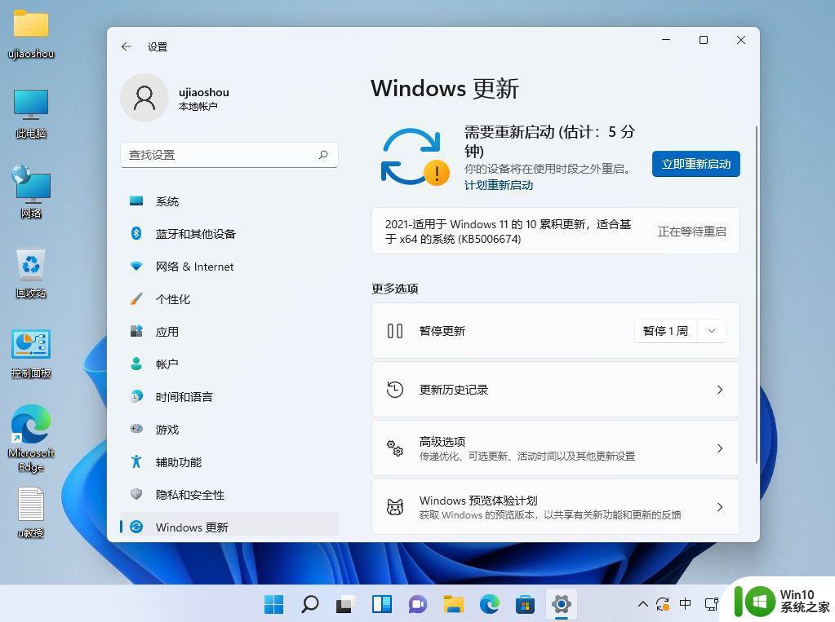This screenshot has width=835, height=622.
Task: Click the gamepad icon next to 游戏
Action: tap(136, 429)
